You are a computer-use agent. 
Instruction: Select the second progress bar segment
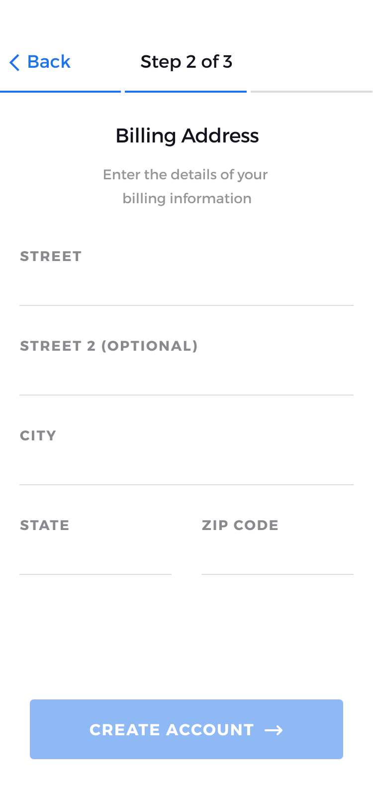(x=186, y=92)
